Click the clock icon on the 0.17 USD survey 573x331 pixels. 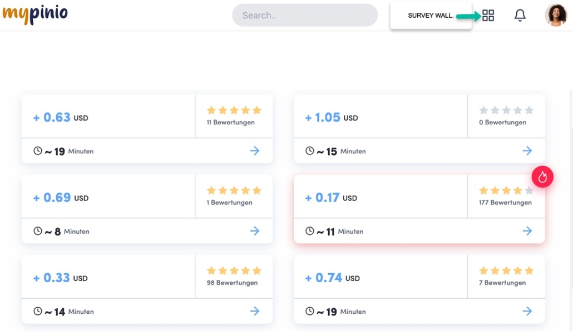(309, 231)
